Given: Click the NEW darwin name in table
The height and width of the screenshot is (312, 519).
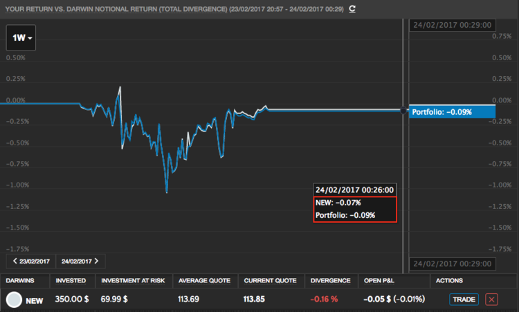Looking at the screenshot, I should (x=35, y=301).
